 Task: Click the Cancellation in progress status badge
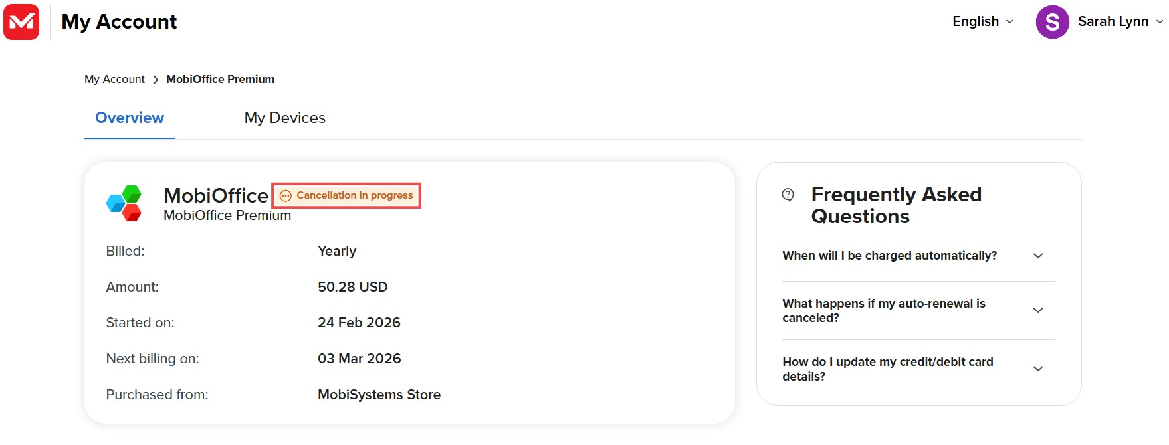346,195
